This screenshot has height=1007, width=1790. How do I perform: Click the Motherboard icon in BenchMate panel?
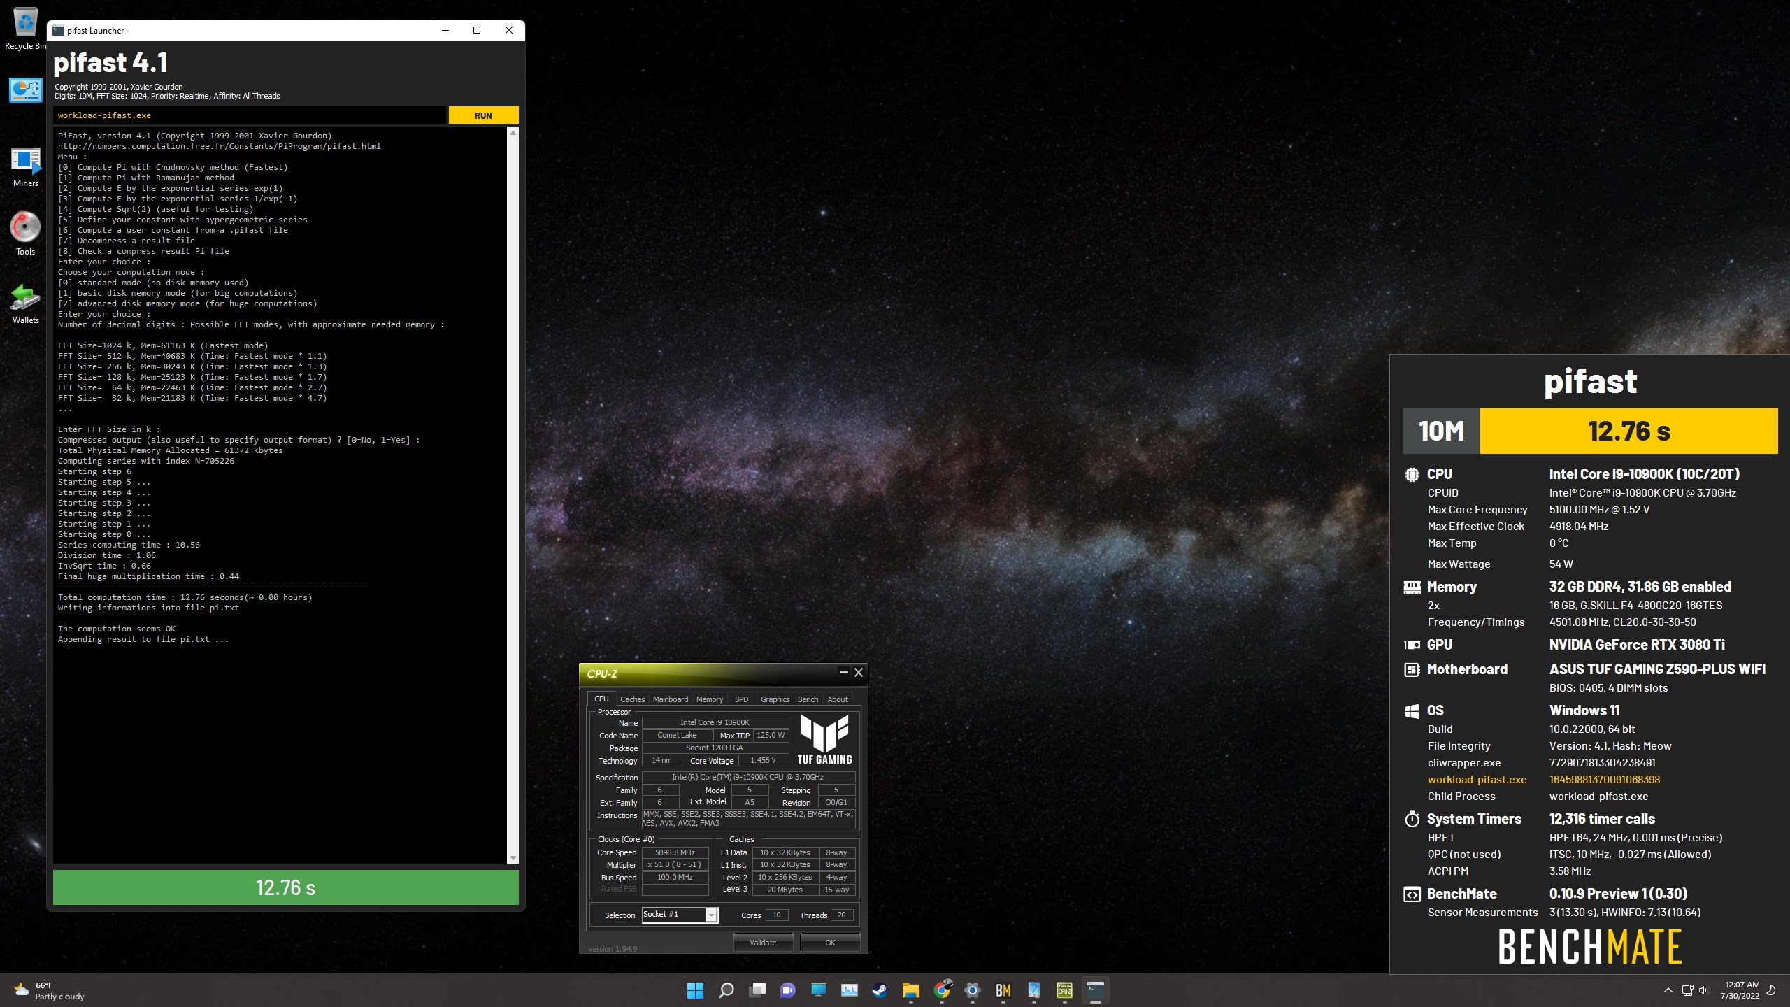pos(1412,669)
